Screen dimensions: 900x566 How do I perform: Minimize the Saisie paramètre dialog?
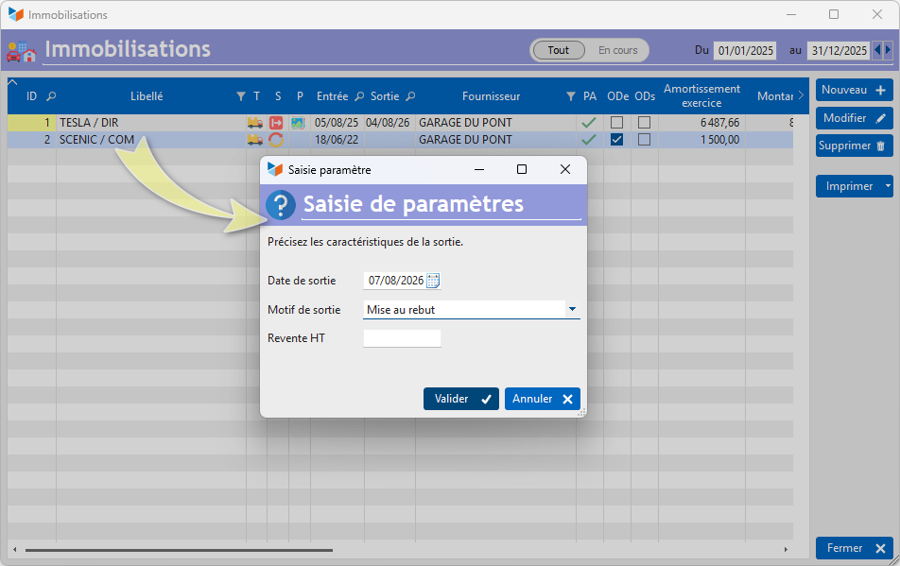pyautogui.click(x=479, y=169)
